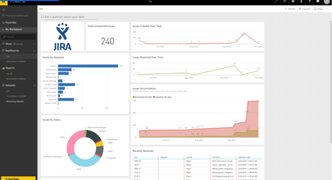Collapse the navigation pane with hamburger icon
This screenshot has width=332, height=180.
click(x=4, y=10)
